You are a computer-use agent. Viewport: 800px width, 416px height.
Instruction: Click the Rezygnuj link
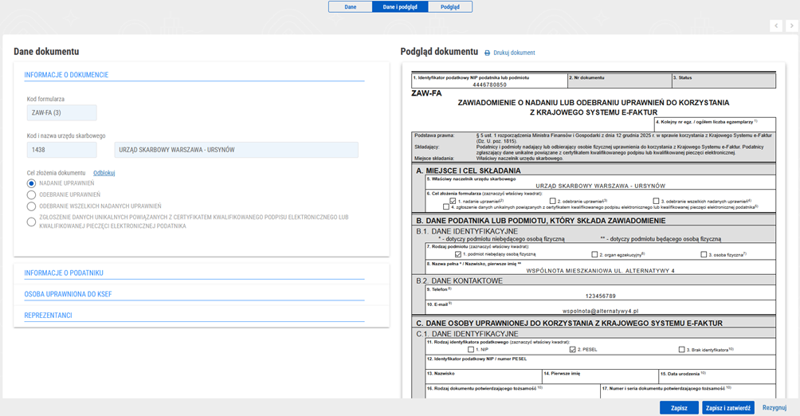(x=775, y=407)
